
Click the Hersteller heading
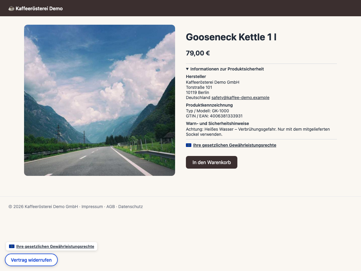[x=196, y=76]
